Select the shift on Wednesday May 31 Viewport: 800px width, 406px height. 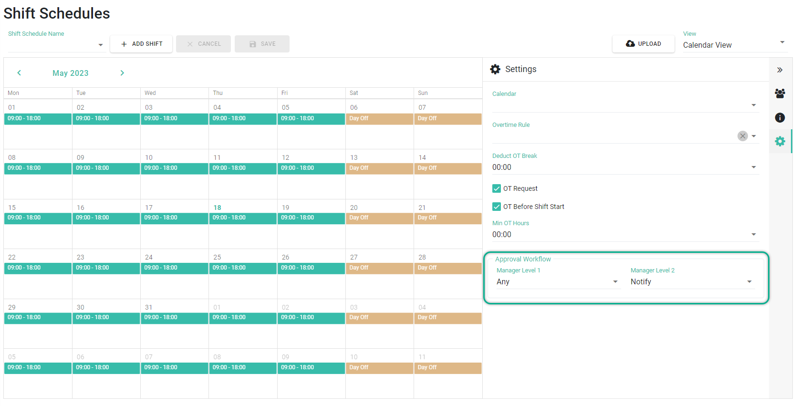point(175,318)
